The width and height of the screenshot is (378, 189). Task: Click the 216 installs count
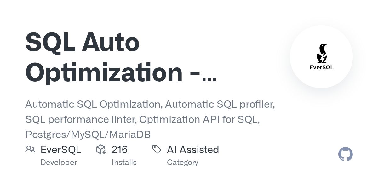tap(119, 150)
